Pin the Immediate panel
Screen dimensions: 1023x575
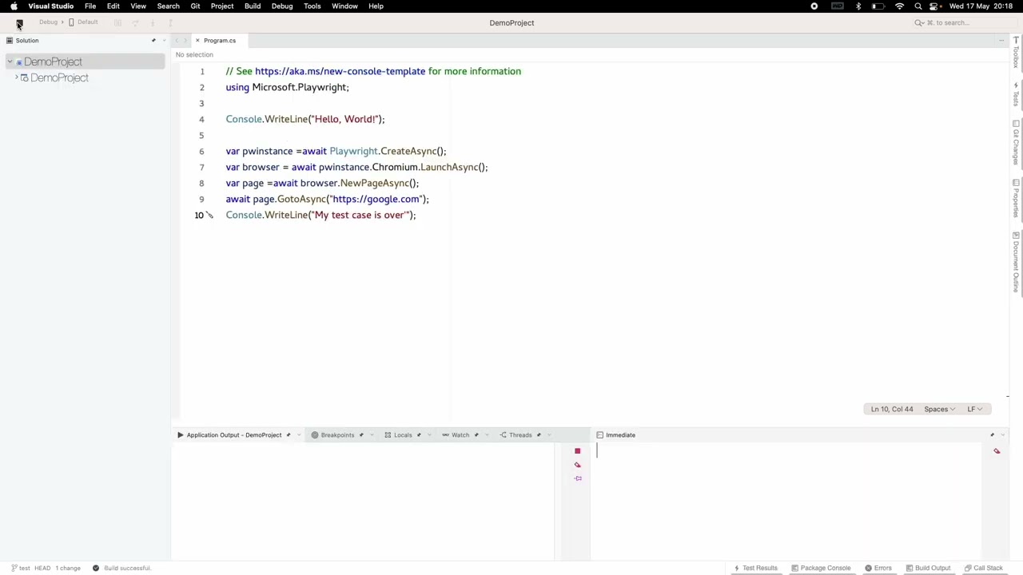point(993,435)
